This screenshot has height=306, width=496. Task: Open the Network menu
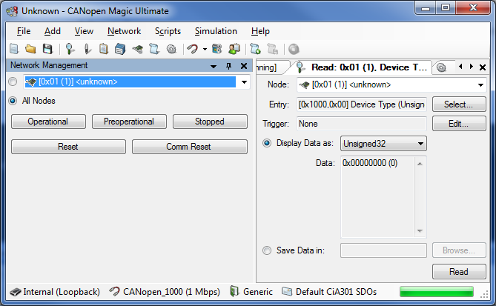point(124,31)
